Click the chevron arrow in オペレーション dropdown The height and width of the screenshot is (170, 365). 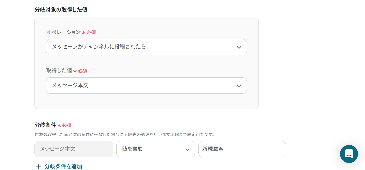click(239, 48)
